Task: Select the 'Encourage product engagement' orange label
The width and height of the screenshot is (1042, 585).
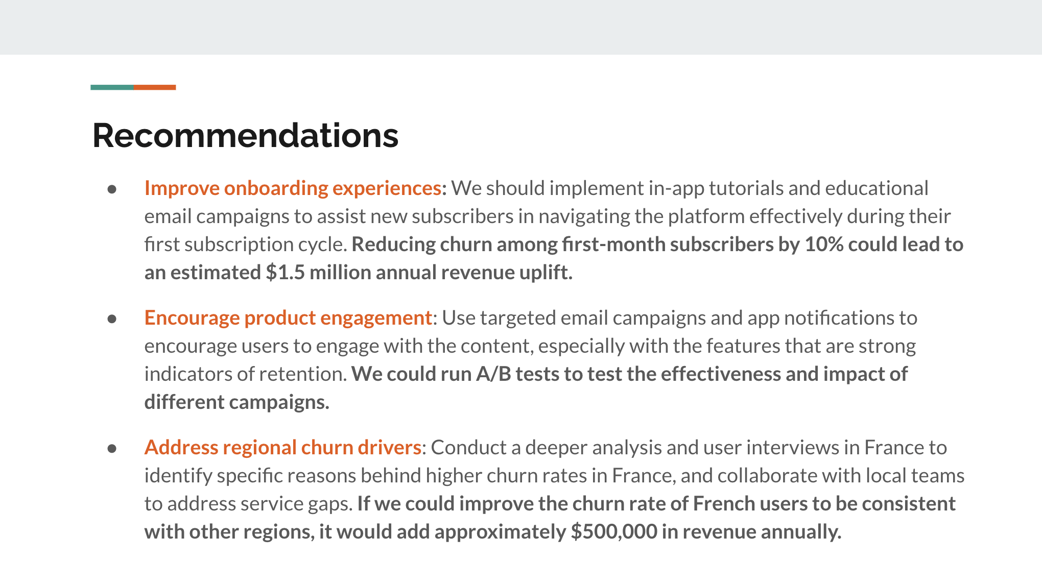Action: (x=286, y=316)
